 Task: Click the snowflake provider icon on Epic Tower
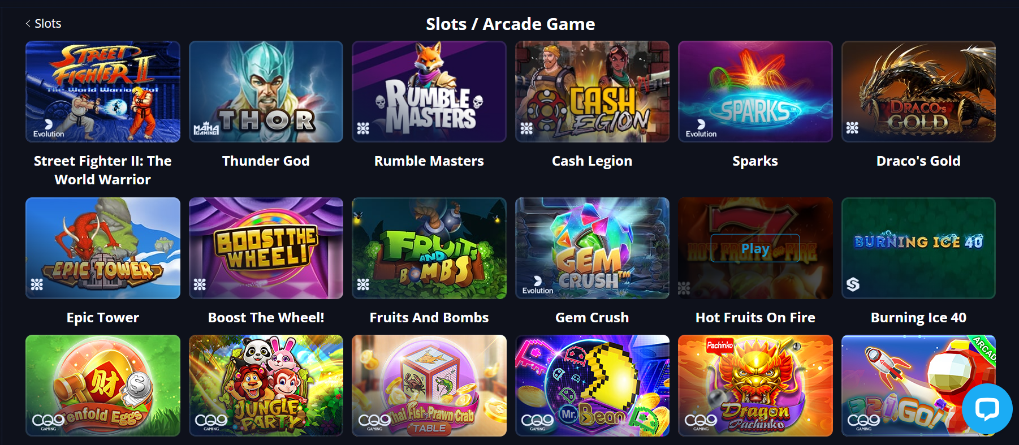pos(37,284)
